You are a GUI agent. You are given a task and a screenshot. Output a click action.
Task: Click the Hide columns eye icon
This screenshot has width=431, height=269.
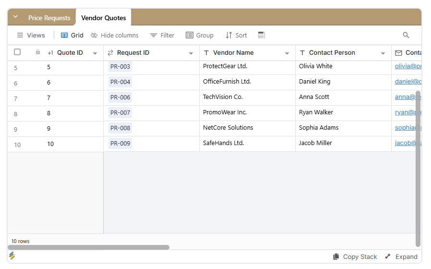[94, 35]
